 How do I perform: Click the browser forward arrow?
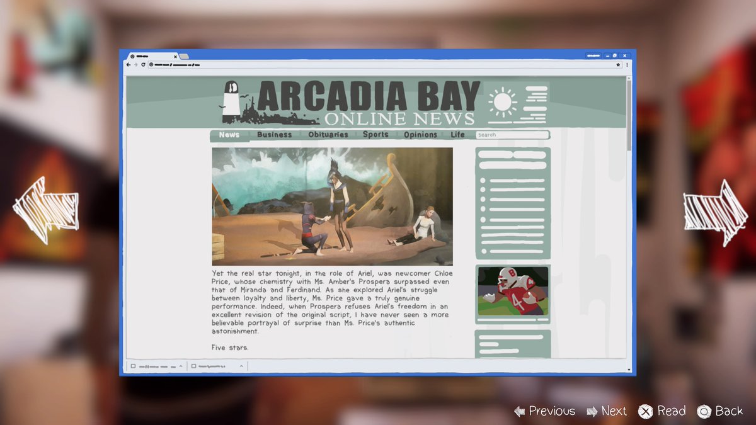point(135,65)
